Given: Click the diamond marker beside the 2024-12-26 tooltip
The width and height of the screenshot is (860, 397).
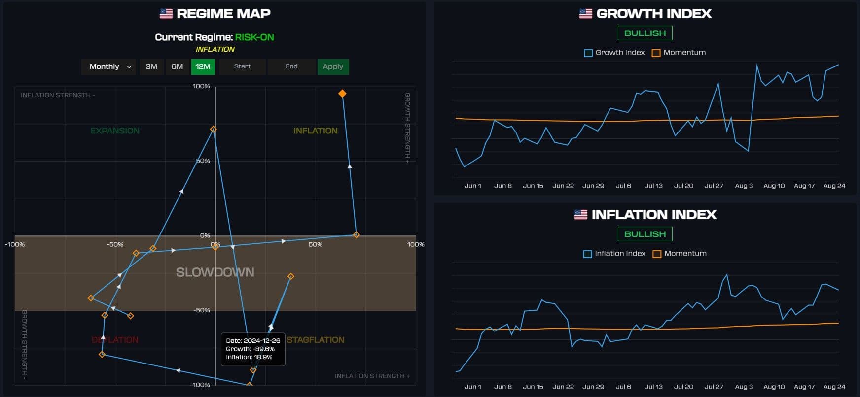Looking at the screenshot, I should coord(253,370).
